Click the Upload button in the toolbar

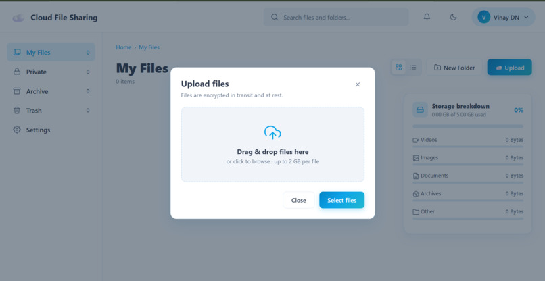coord(510,68)
